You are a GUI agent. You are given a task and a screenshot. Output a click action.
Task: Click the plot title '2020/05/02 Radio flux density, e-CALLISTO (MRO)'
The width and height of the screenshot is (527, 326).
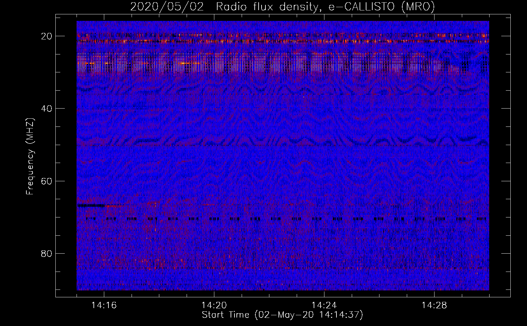tap(282, 7)
